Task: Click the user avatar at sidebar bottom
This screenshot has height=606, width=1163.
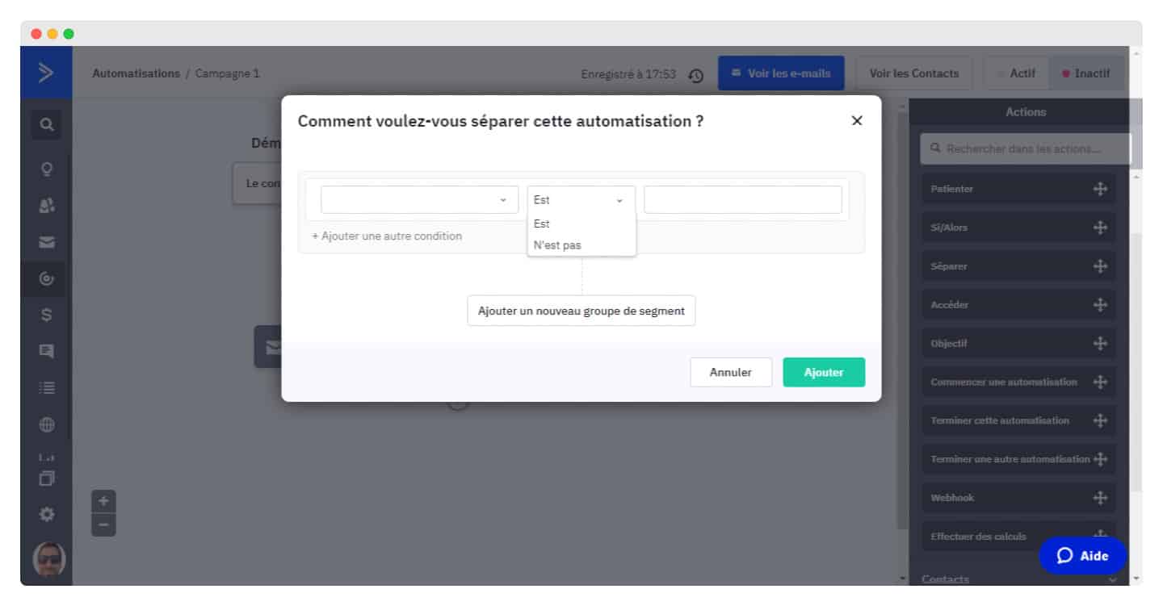Action: [48, 558]
